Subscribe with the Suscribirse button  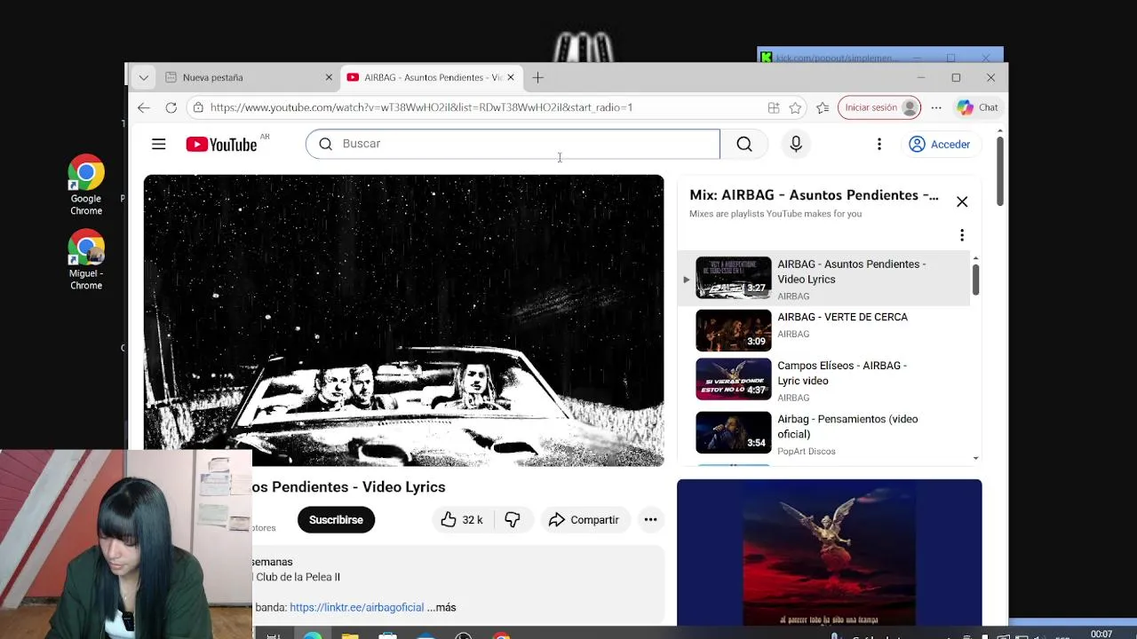pos(336,520)
